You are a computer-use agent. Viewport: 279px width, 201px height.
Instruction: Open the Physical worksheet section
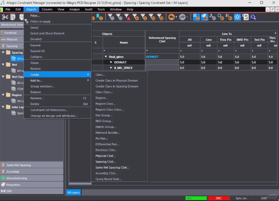pyautogui.click(x=12, y=39)
